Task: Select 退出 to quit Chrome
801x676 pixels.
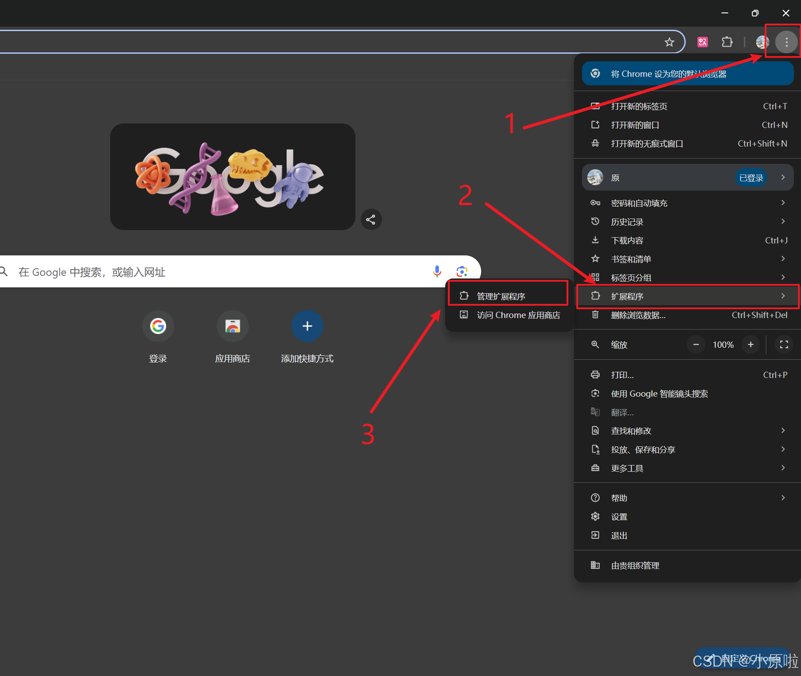Action: point(688,535)
